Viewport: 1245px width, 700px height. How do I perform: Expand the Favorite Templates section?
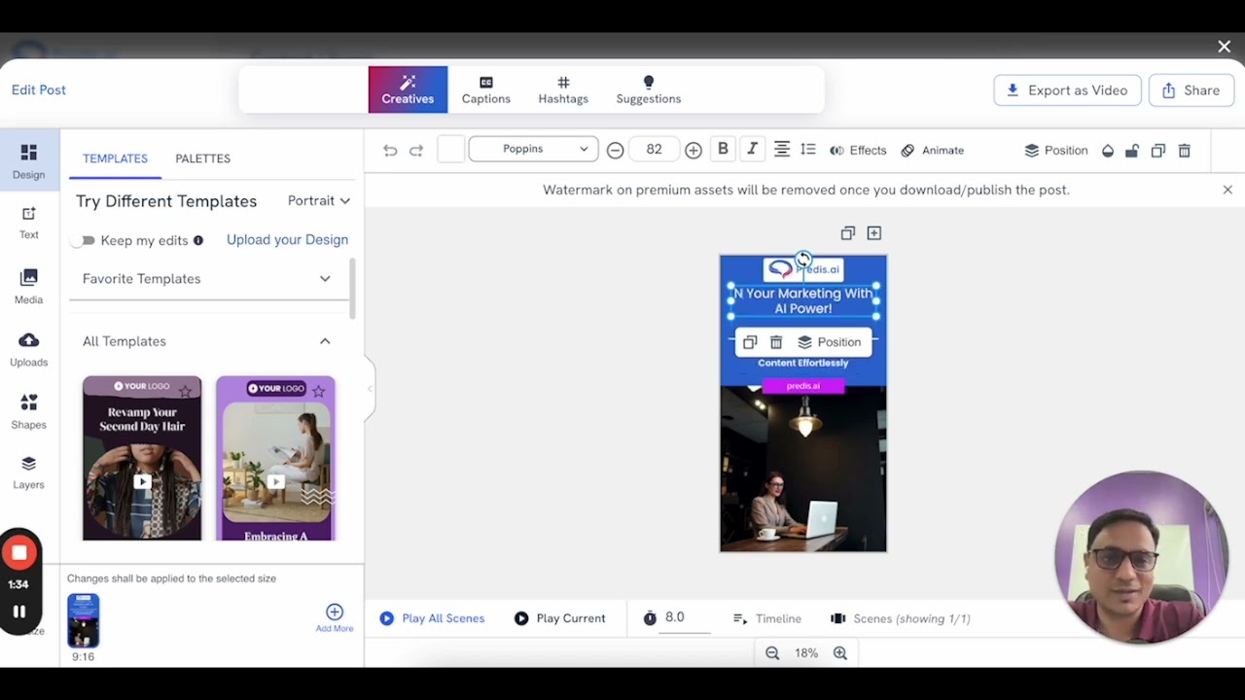tap(208, 279)
